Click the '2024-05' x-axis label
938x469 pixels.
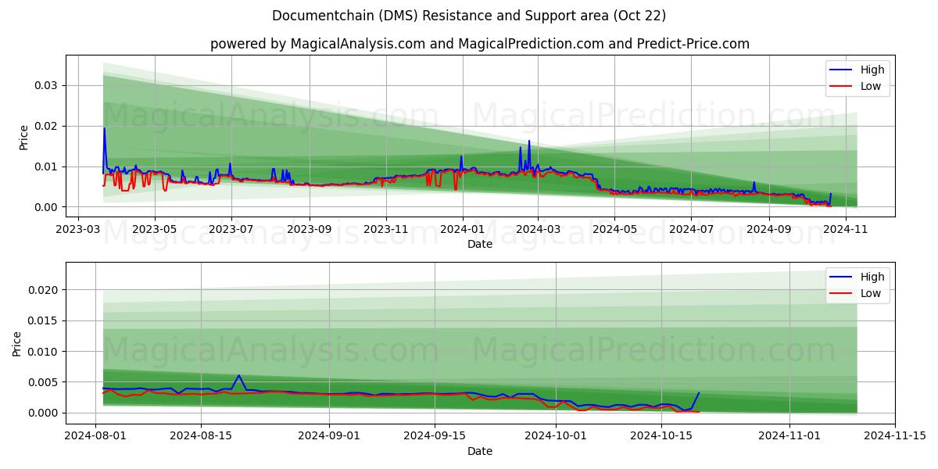[x=614, y=229]
